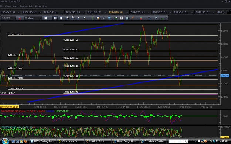Click the Windows Start orb
231x144 pixels.
[x=5, y=141]
